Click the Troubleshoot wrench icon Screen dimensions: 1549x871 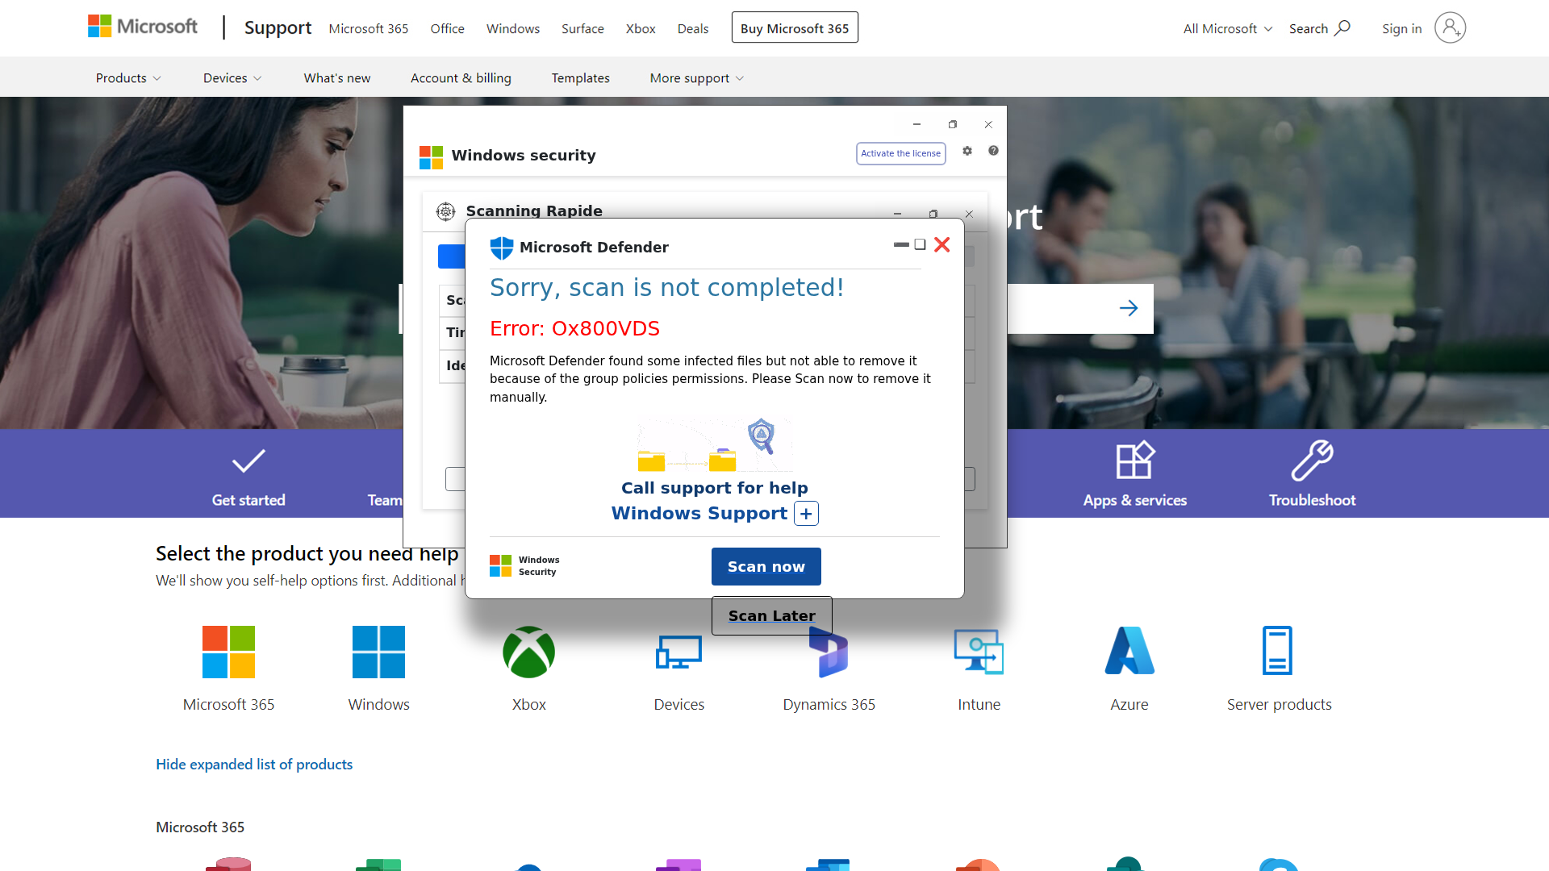click(1312, 461)
